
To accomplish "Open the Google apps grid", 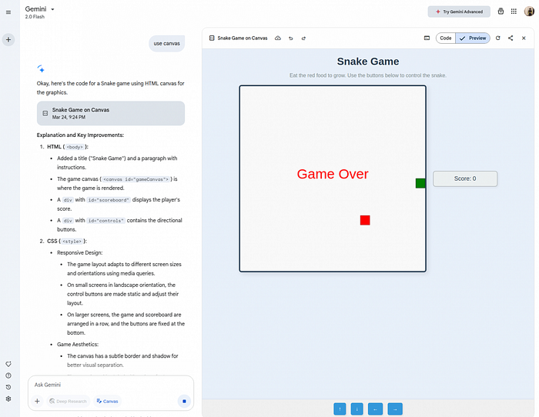I will [514, 12].
